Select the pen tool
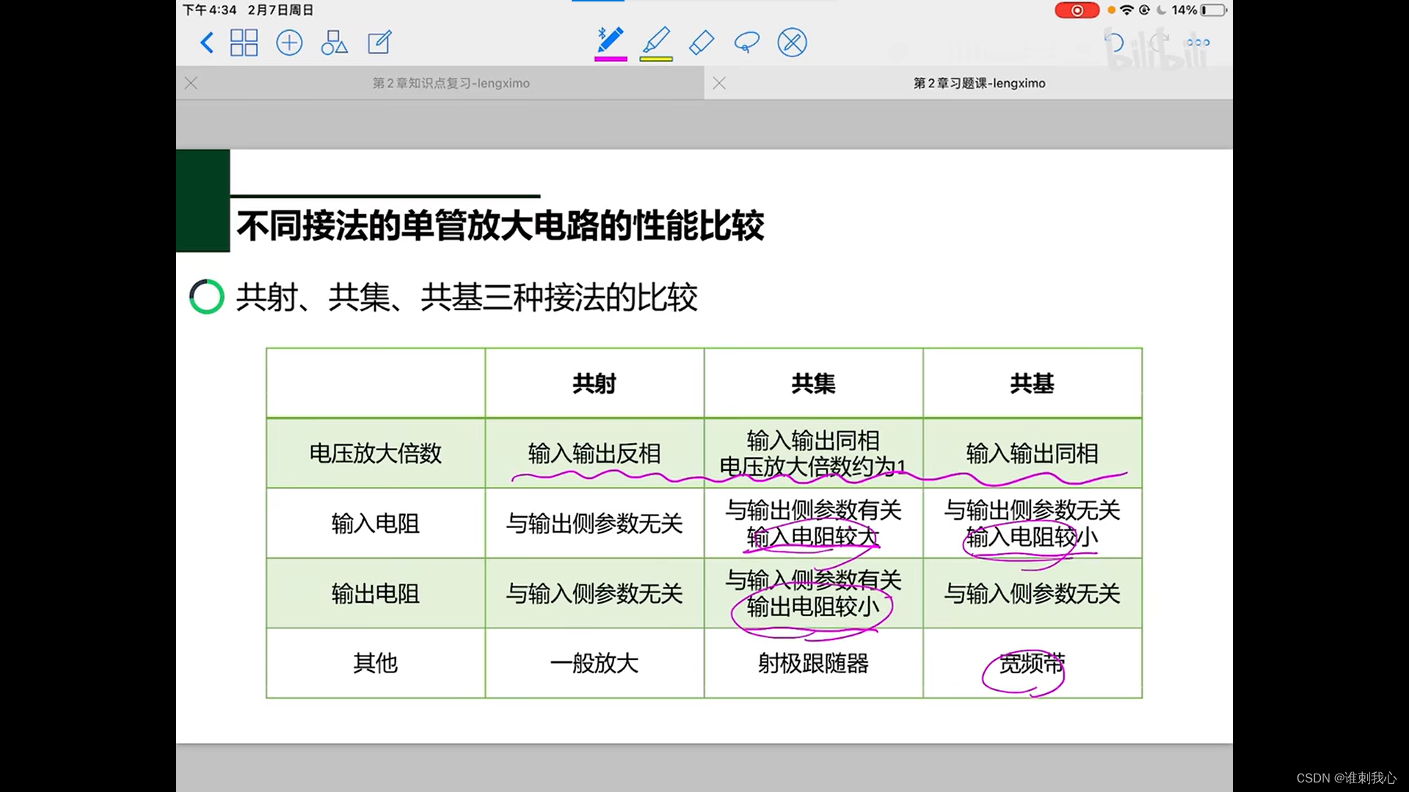Image resolution: width=1409 pixels, height=792 pixels. click(x=611, y=40)
